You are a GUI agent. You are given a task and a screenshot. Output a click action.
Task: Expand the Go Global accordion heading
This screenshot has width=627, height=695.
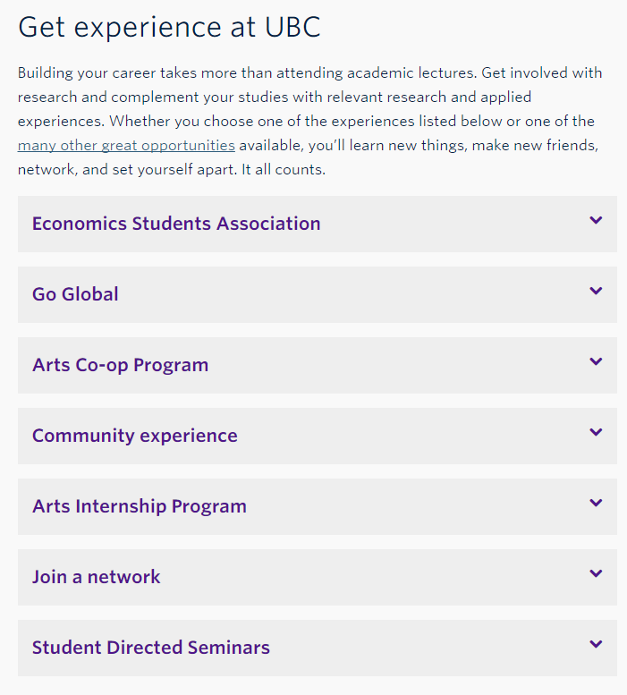point(75,294)
